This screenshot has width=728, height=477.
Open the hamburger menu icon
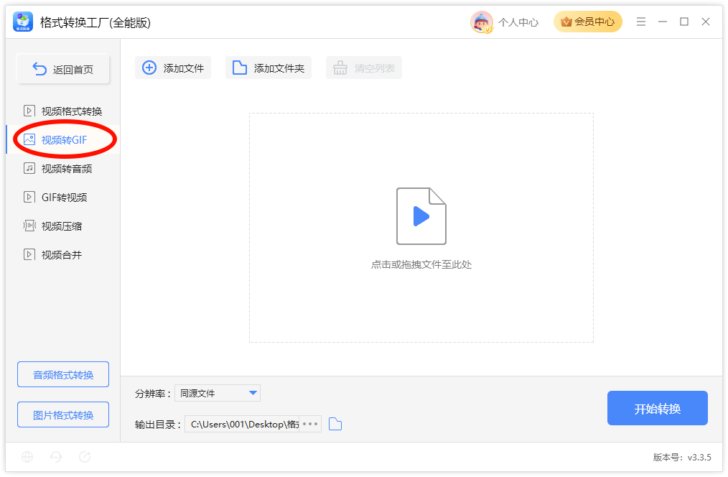pos(640,22)
